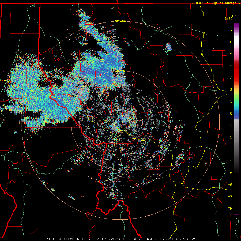241x241 pixels.
Task: Click the -3 value on color scale
Action: click(230, 149)
